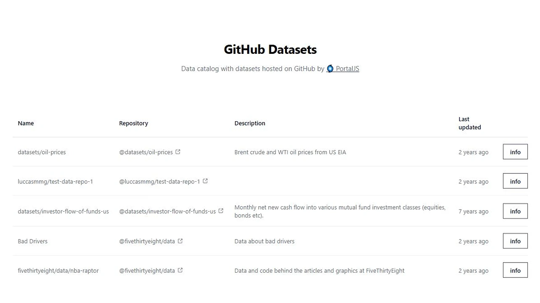Click the @luccasmmg/test-data-repo-1 repository link
This screenshot has height=303, width=540.
click(x=160, y=181)
